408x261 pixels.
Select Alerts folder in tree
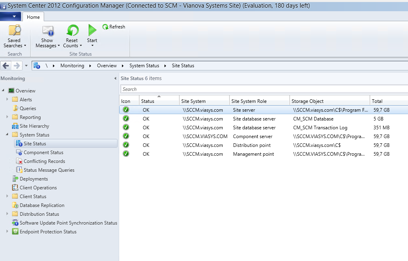tap(15, 99)
